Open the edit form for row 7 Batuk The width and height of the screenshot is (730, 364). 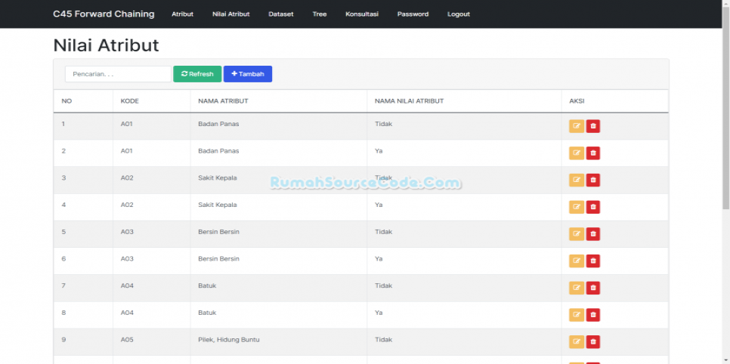tap(577, 288)
